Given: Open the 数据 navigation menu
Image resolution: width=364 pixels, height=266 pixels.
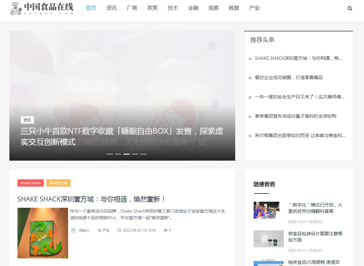Looking at the screenshot, I should click(234, 8).
